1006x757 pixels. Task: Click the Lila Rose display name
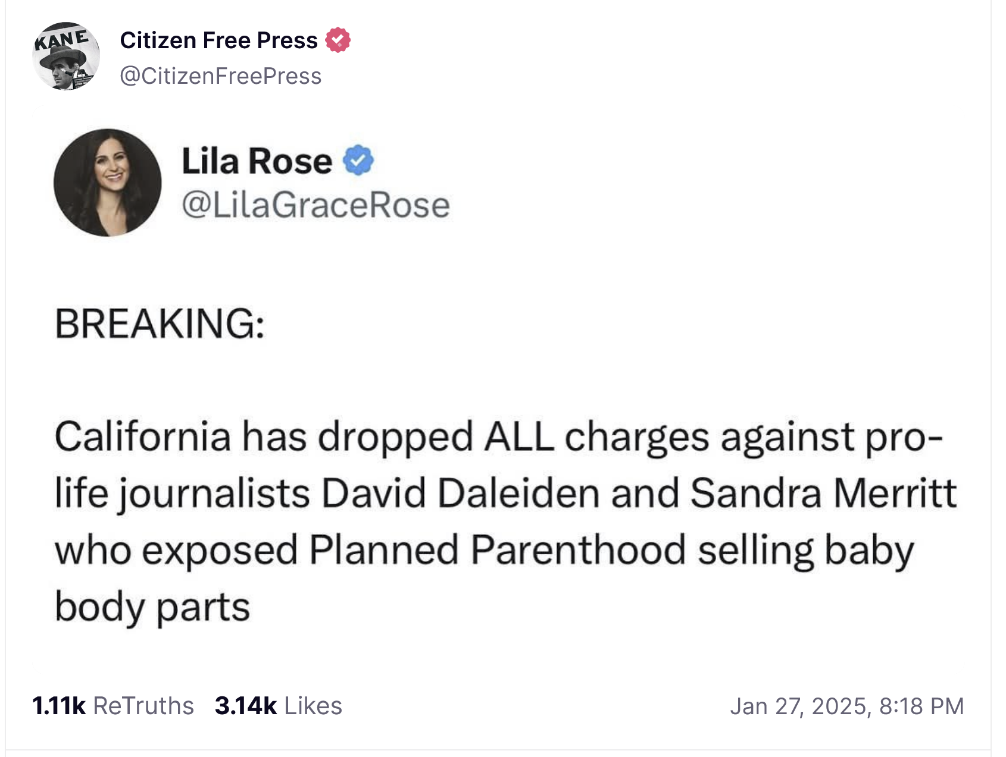point(257,161)
